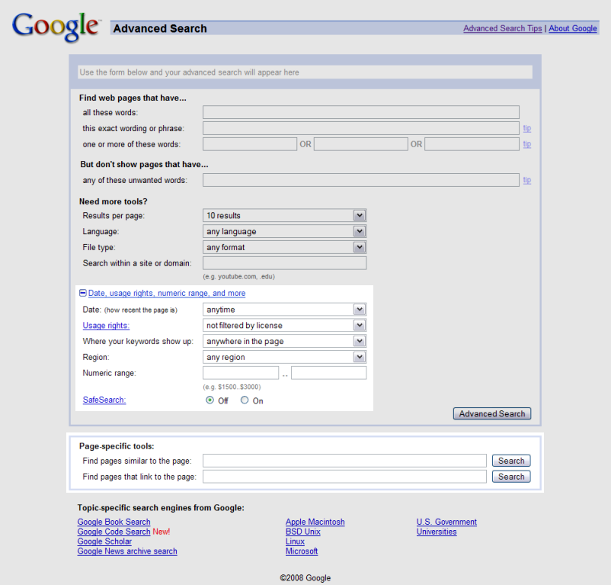611x585 pixels.
Task: Open Google Code Search link
Action: (114, 532)
